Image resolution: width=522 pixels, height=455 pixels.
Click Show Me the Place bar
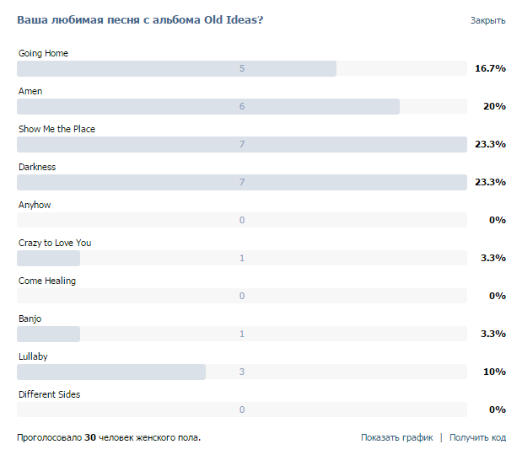pyautogui.click(x=242, y=144)
